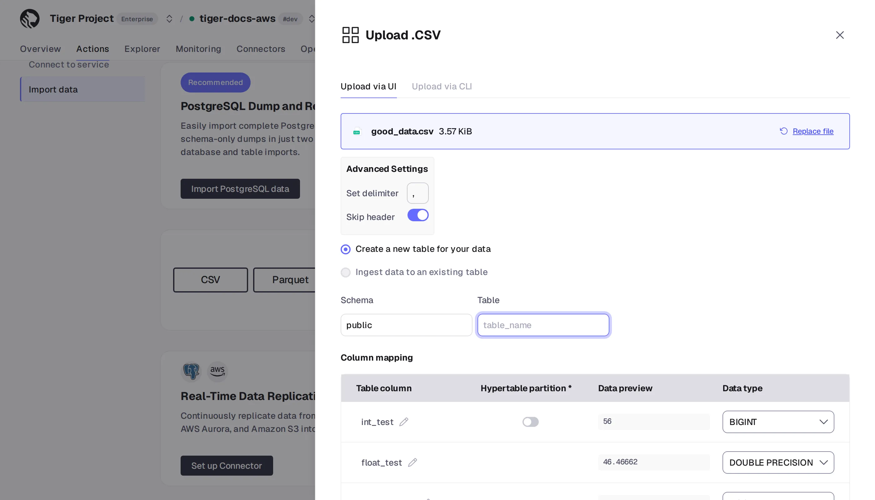Click the PostgreSQL elephant icon
Image resolution: width=875 pixels, height=500 pixels.
point(191,371)
